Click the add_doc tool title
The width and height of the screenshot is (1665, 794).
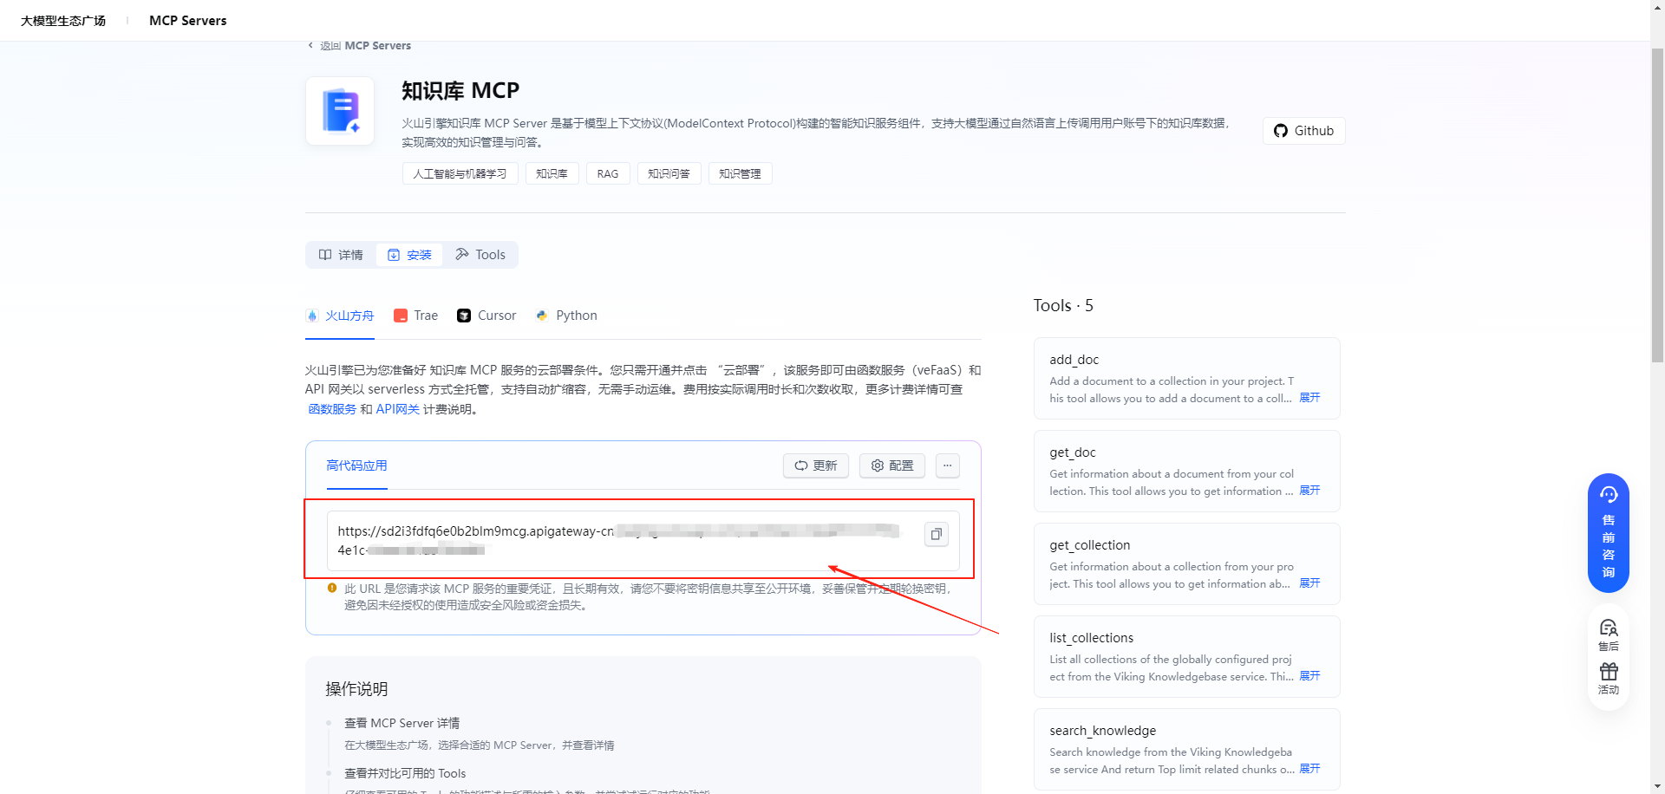(x=1074, y=360)
